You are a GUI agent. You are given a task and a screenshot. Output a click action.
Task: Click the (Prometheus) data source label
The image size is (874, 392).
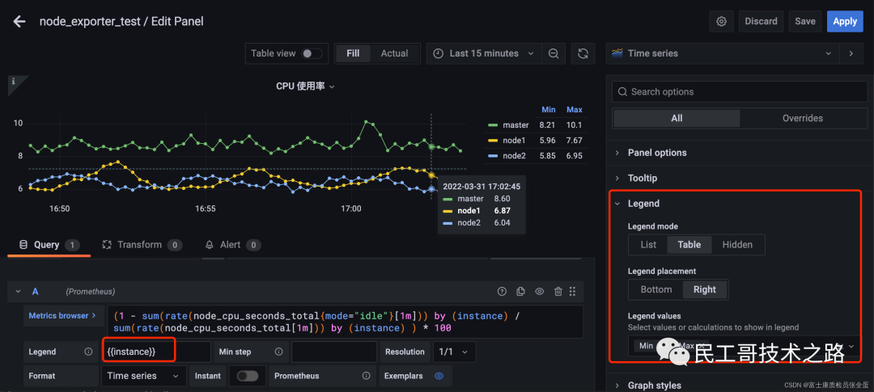(91, 292)
